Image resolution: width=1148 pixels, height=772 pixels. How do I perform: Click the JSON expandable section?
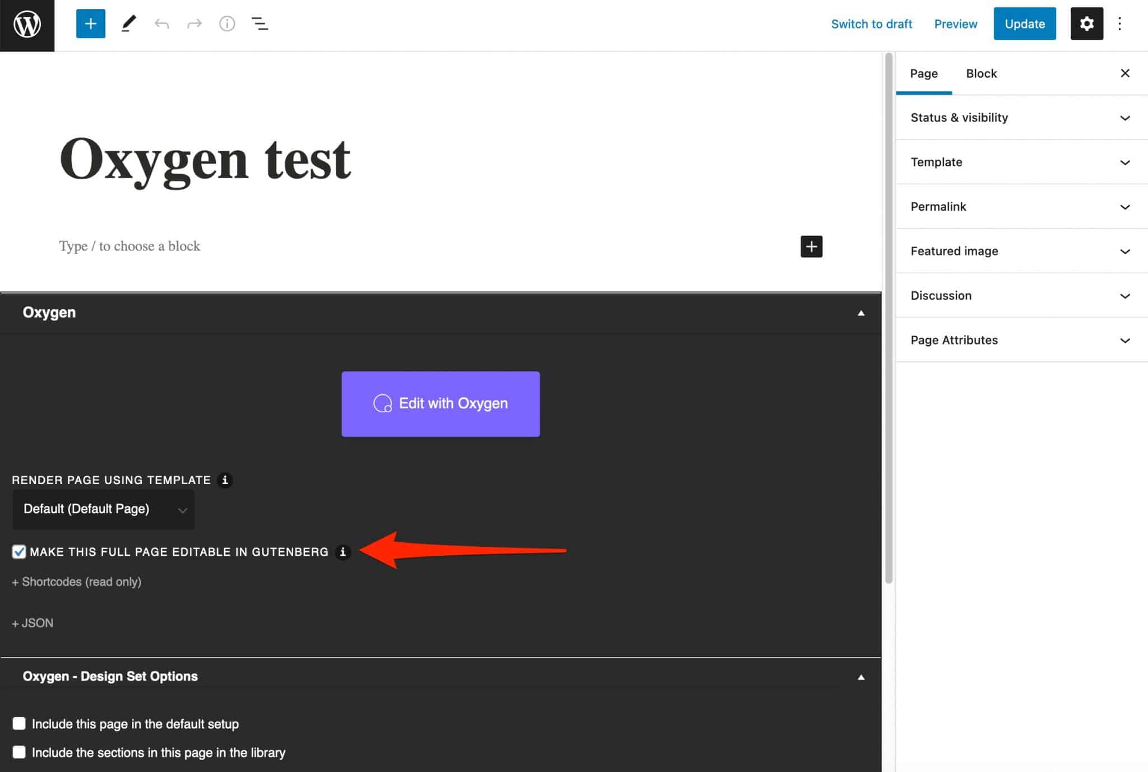pyautogui.click(x=32, y=622)
